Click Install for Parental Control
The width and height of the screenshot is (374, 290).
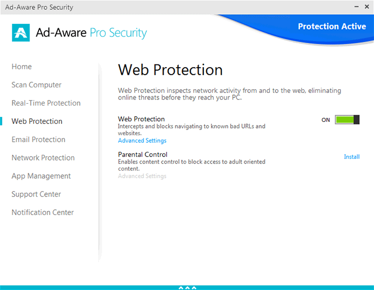pyautogui.click(x=352, y=157)
